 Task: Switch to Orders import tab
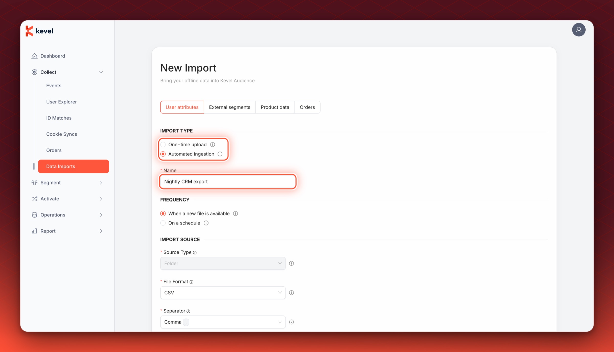point(307,107)
